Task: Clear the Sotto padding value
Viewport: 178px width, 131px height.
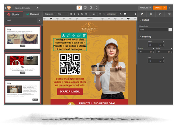Action: click(x=163, y=58)
